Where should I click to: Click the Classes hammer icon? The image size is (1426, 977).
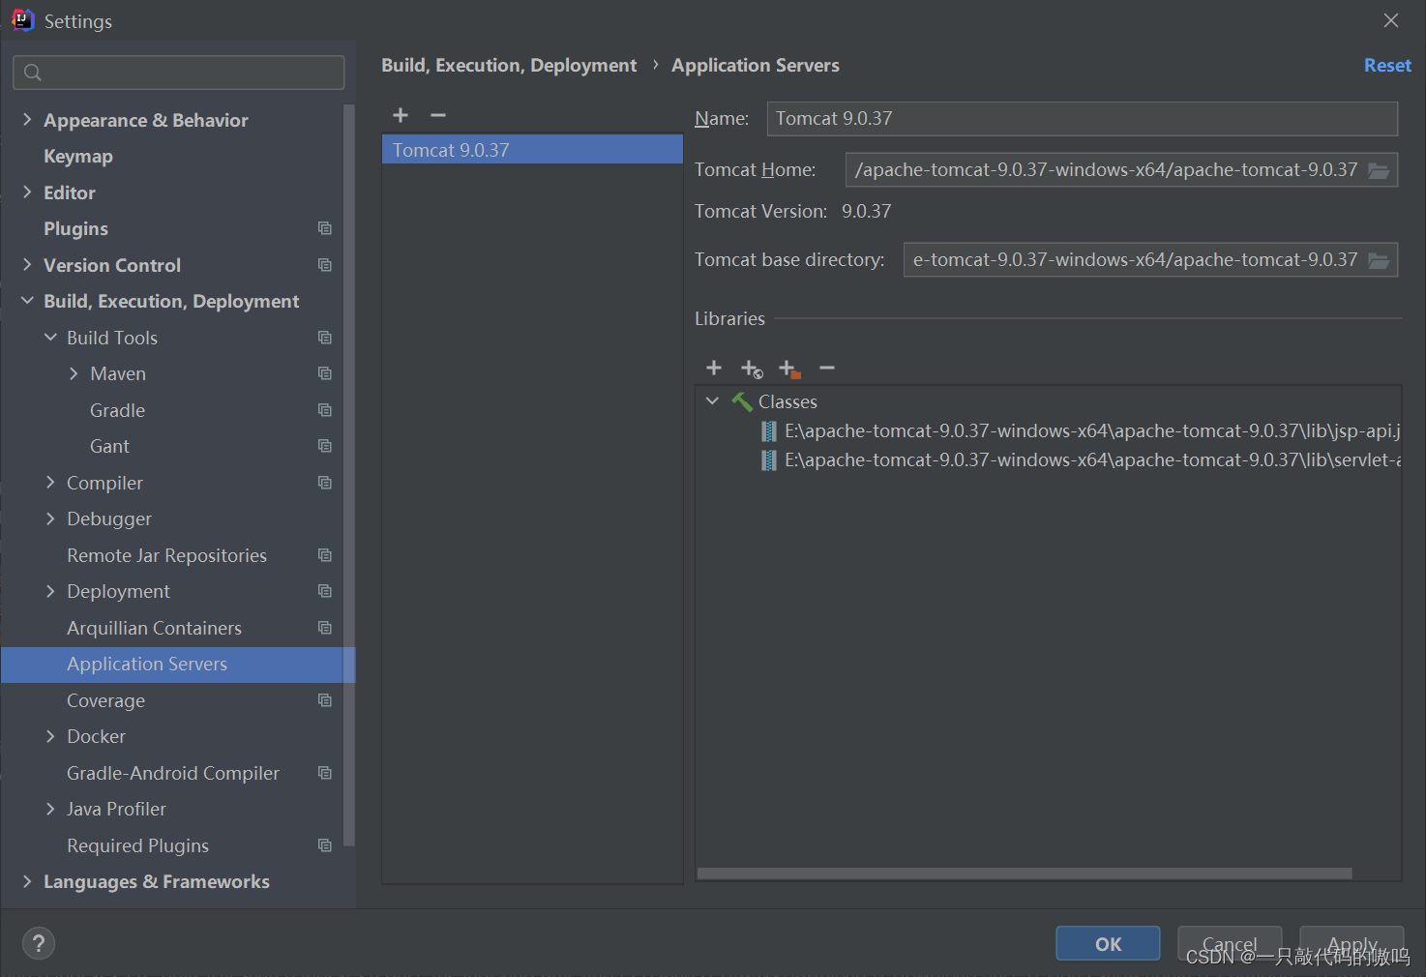coord(742,401)
